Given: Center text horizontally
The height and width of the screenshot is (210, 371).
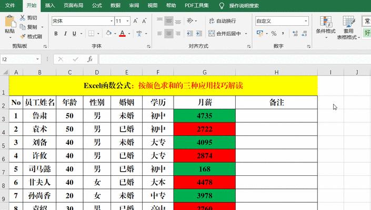Looking at the screenshot, I should coord(169,34).
